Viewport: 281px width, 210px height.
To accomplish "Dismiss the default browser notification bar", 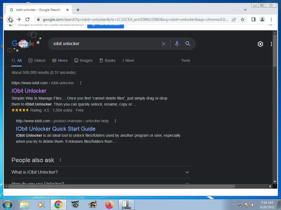I will [x=270, y=25].
